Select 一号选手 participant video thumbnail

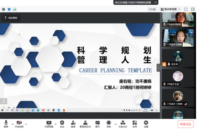point(178,38)
